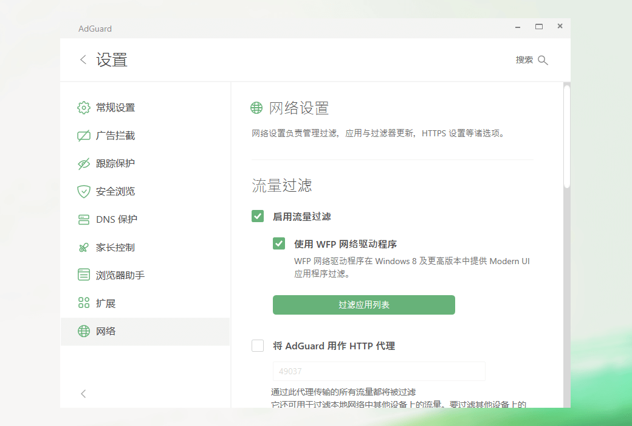Viewport: 632px width, 426px height.
Task: Click the 过滤应用列表 button
Action: [363, 305]
